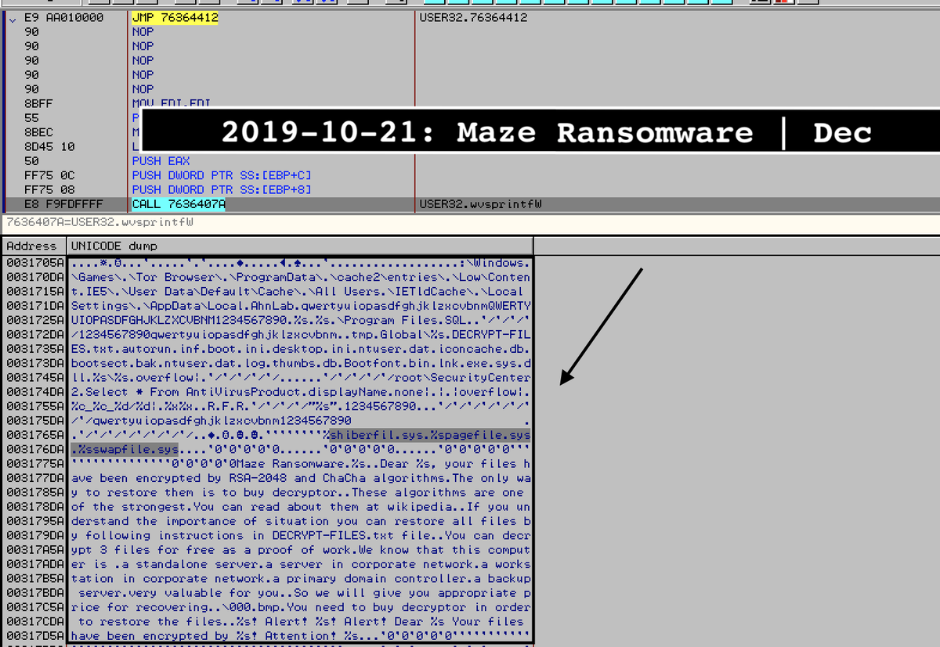Select dump address 003176DA
This screenshot has width=940, height=647.
click(33, 449)
